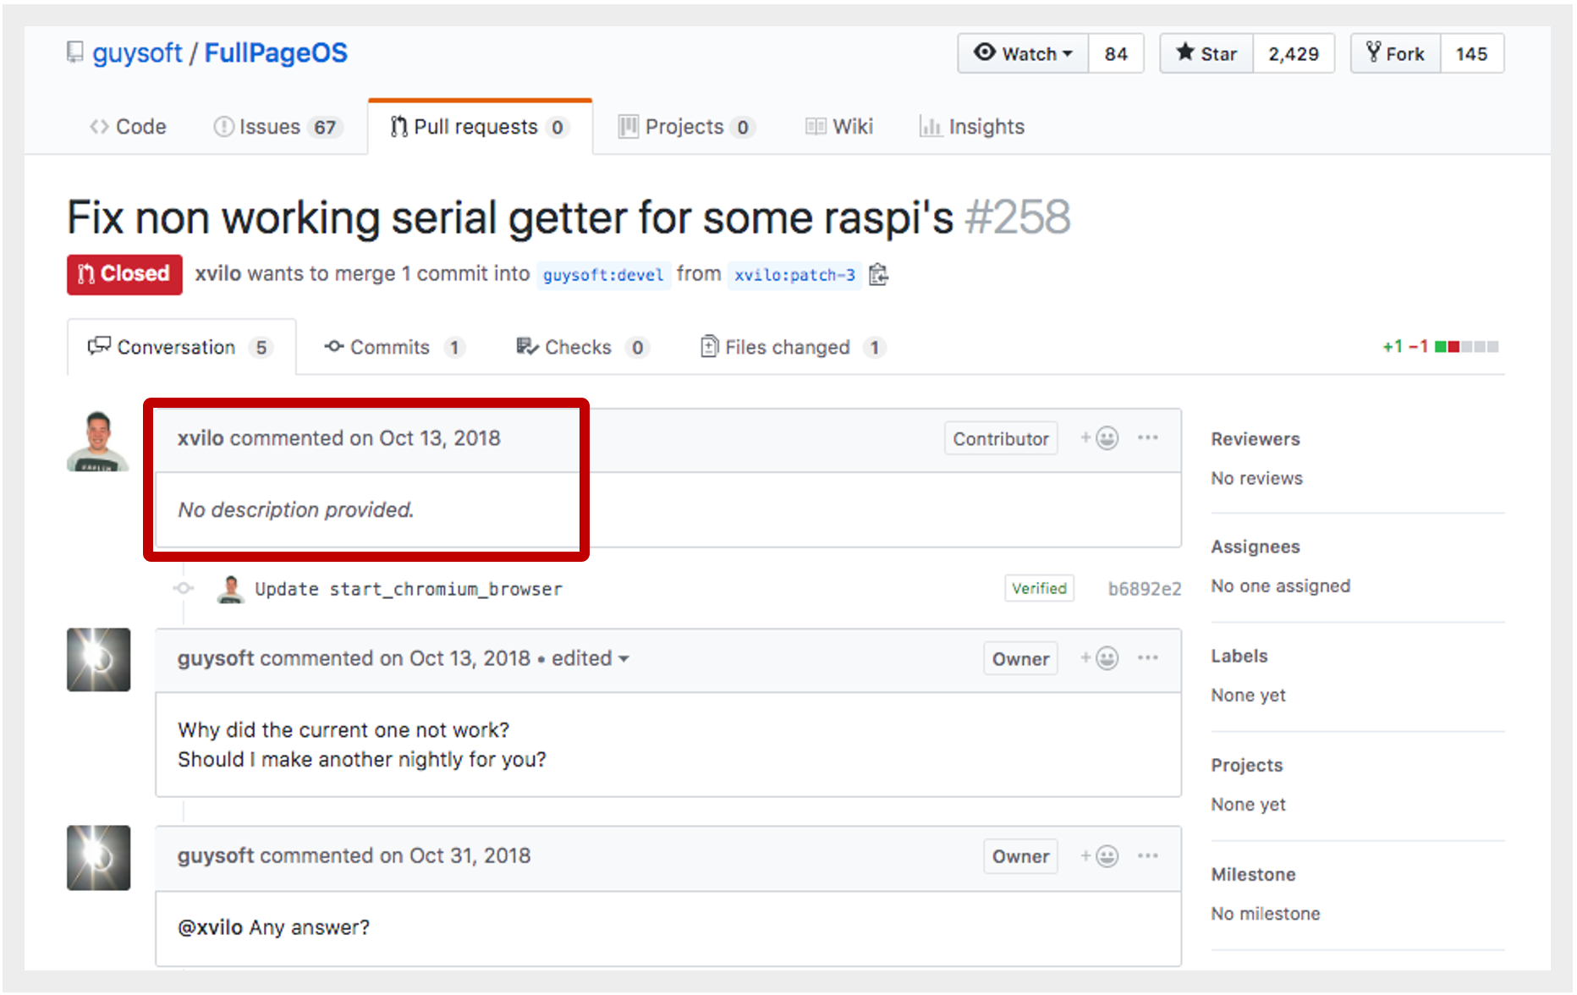The height and width of the screenshot is (995, 1577).
Task: View the 145 forks count
Action: click(1472, 53)
